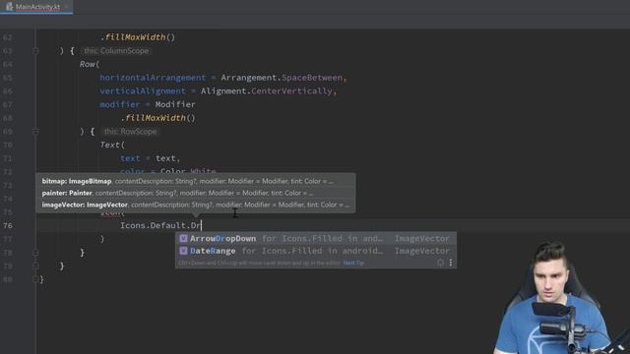
Task: Open completion popup three-dot options menu
Action: click(x=451, y=263)
